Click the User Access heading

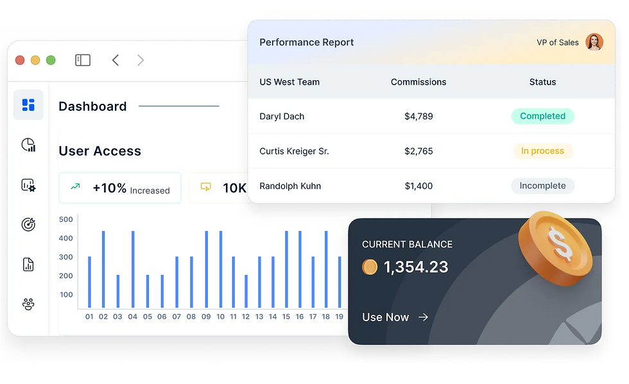pos(100,151)
